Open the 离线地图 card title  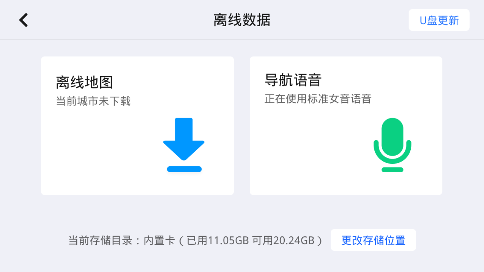(x=84, y=82)
